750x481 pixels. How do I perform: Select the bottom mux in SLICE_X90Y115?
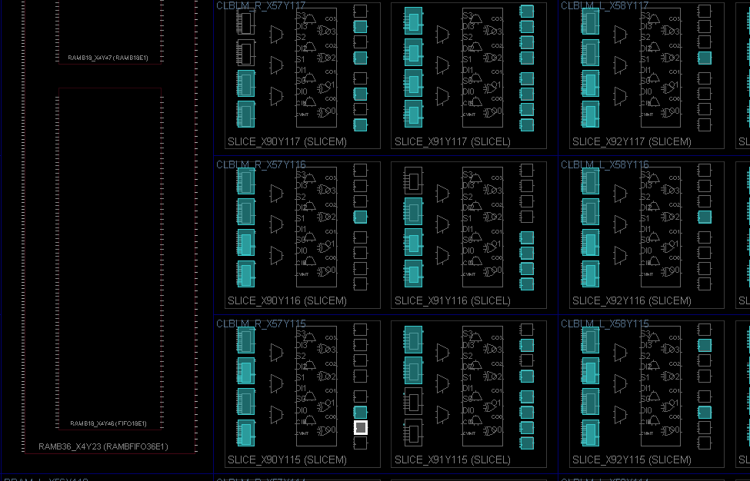[x=276, y=415]
